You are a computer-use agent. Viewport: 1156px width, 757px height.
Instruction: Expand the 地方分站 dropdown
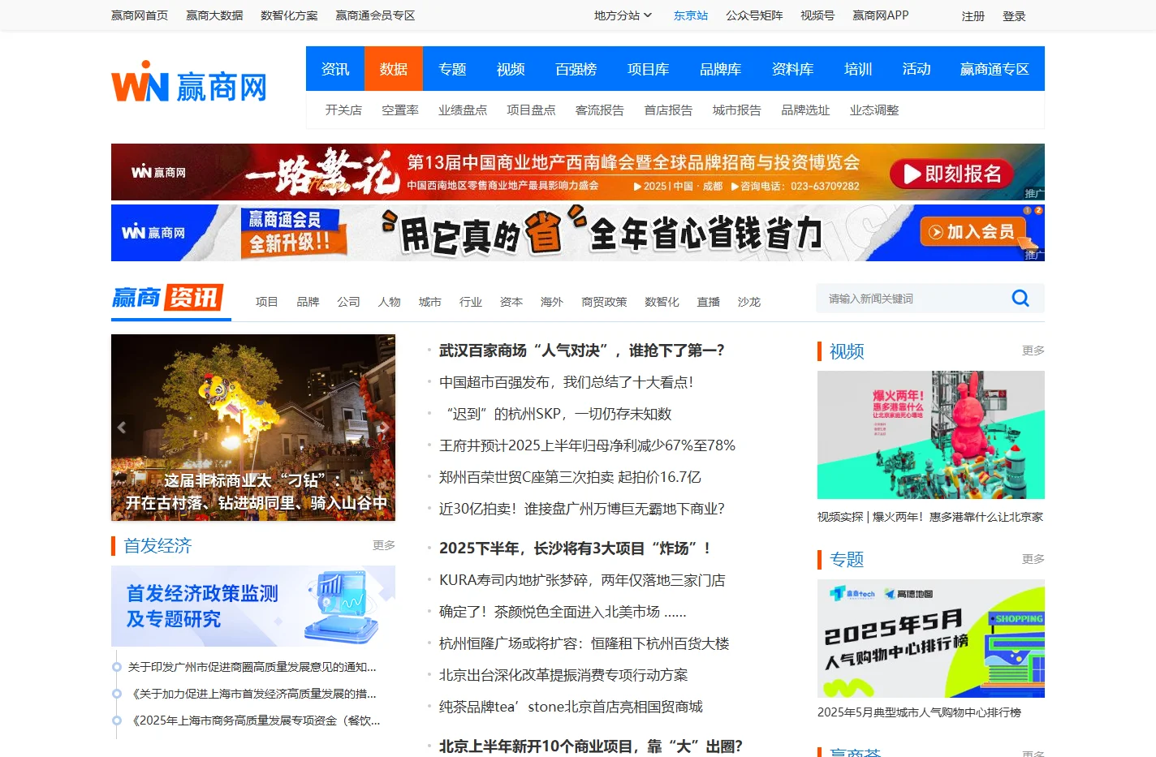pyautogui.click(x=623, y=15)
